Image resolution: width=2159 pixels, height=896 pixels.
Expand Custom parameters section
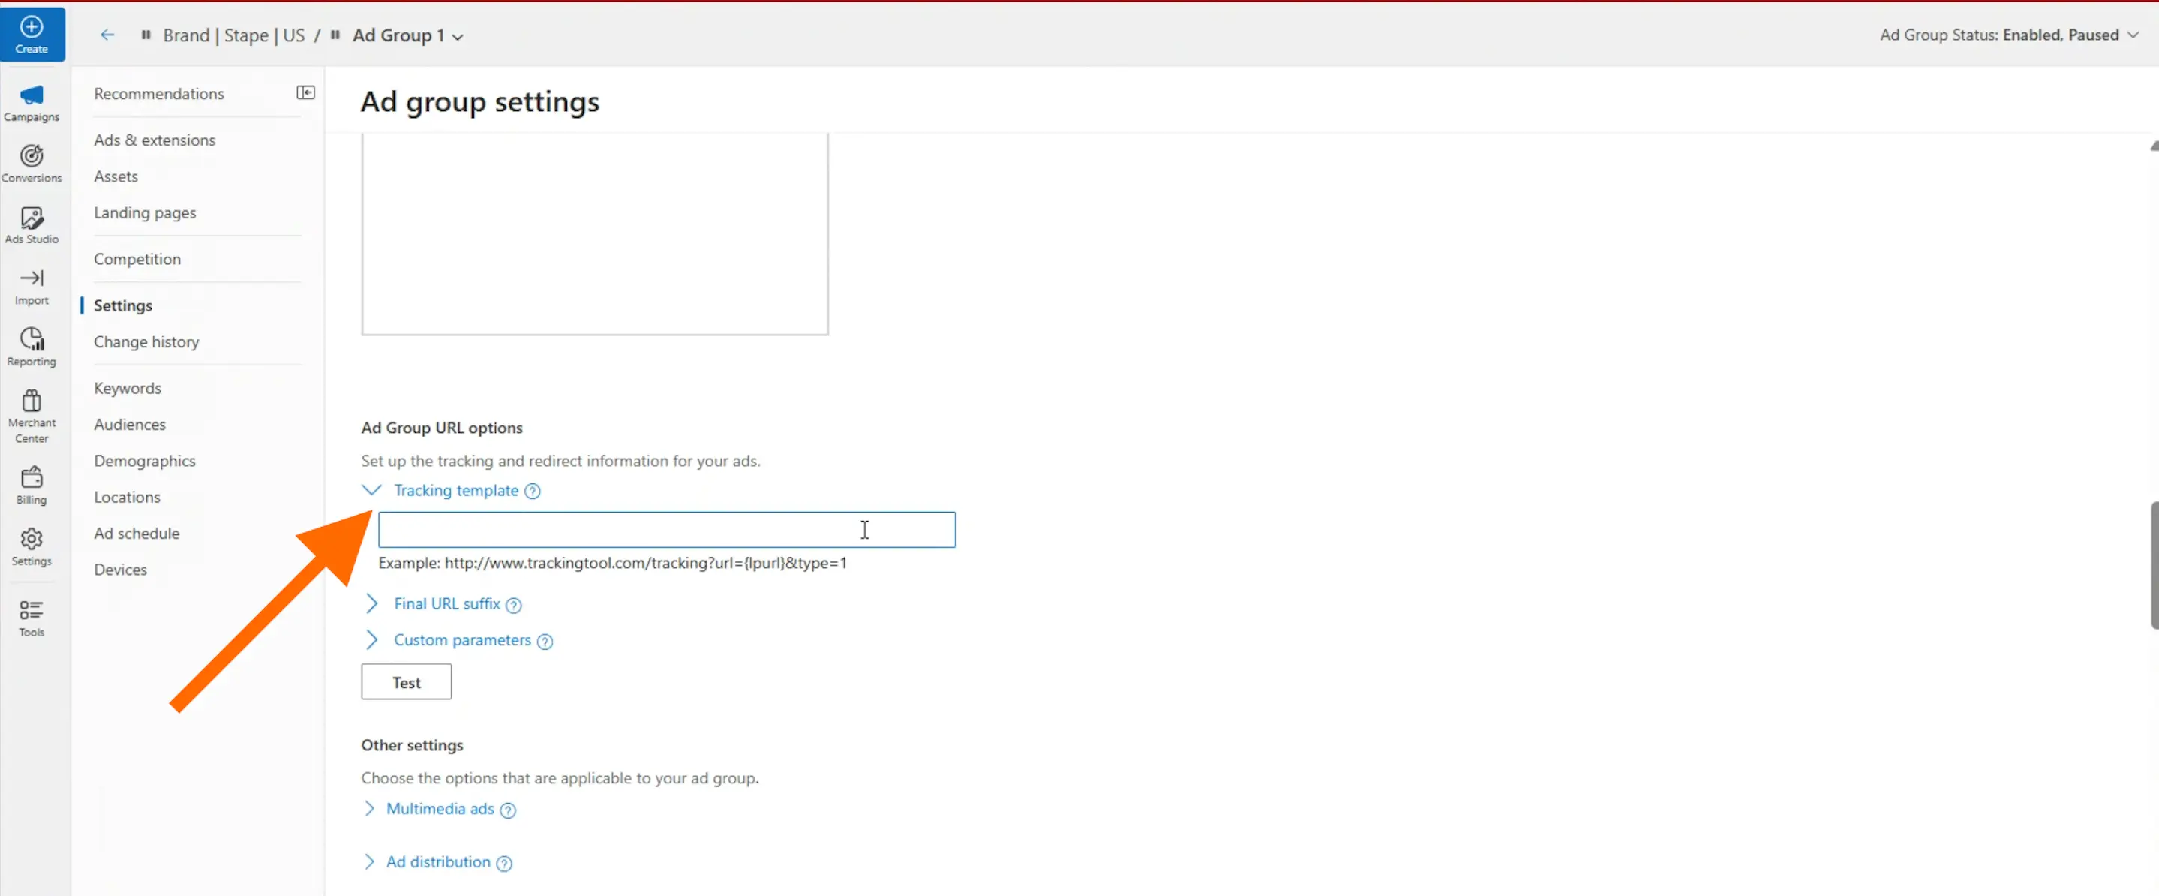coord(371,639)
